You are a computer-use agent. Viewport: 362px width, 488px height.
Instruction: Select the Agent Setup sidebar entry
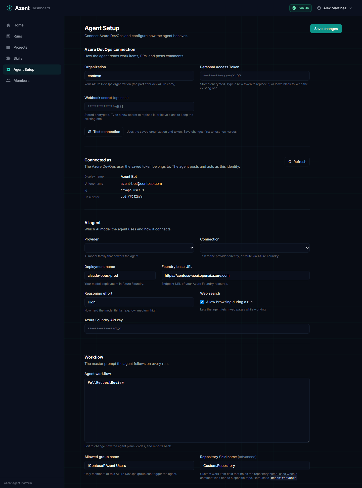(32, 69)
